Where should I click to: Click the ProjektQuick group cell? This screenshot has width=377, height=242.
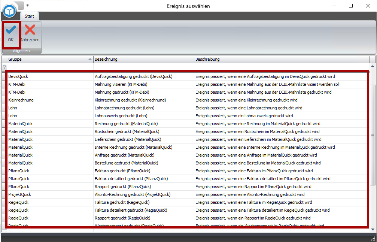[x=50, y=194]
